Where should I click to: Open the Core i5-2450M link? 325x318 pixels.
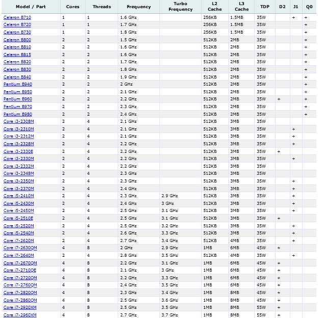click(19, 210)
